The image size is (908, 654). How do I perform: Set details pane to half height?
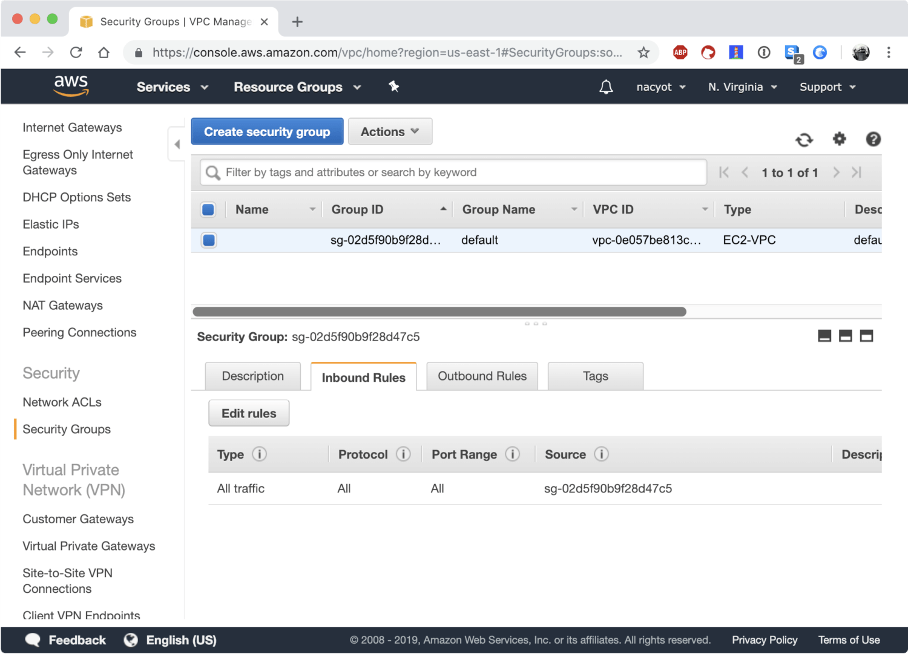pyautogui.click(x=846, y=336)
